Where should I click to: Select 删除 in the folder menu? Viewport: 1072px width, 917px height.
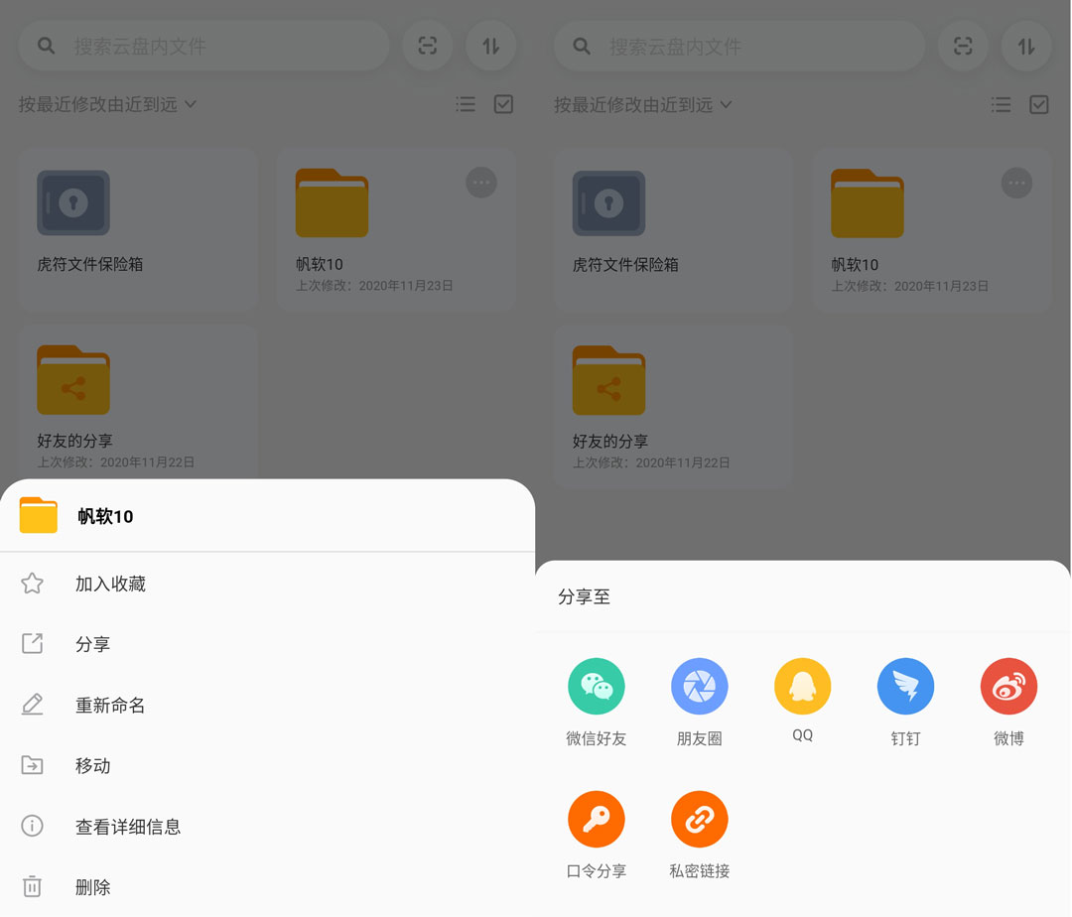point(267,887)
